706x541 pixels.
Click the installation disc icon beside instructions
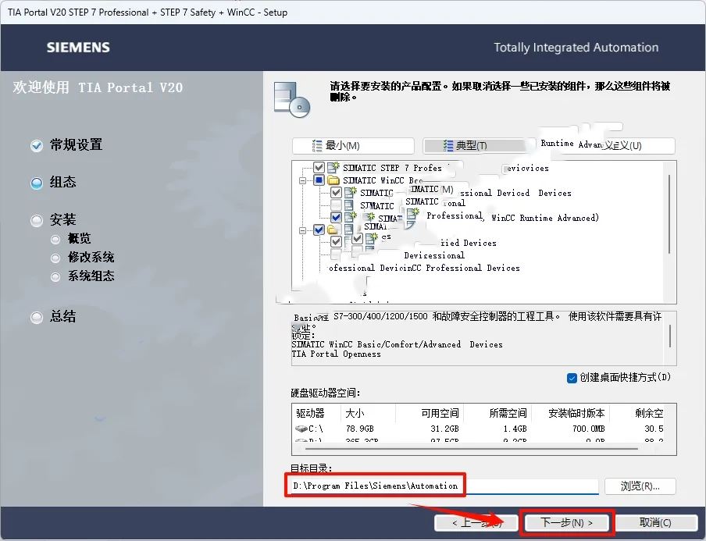pos(291,98)
